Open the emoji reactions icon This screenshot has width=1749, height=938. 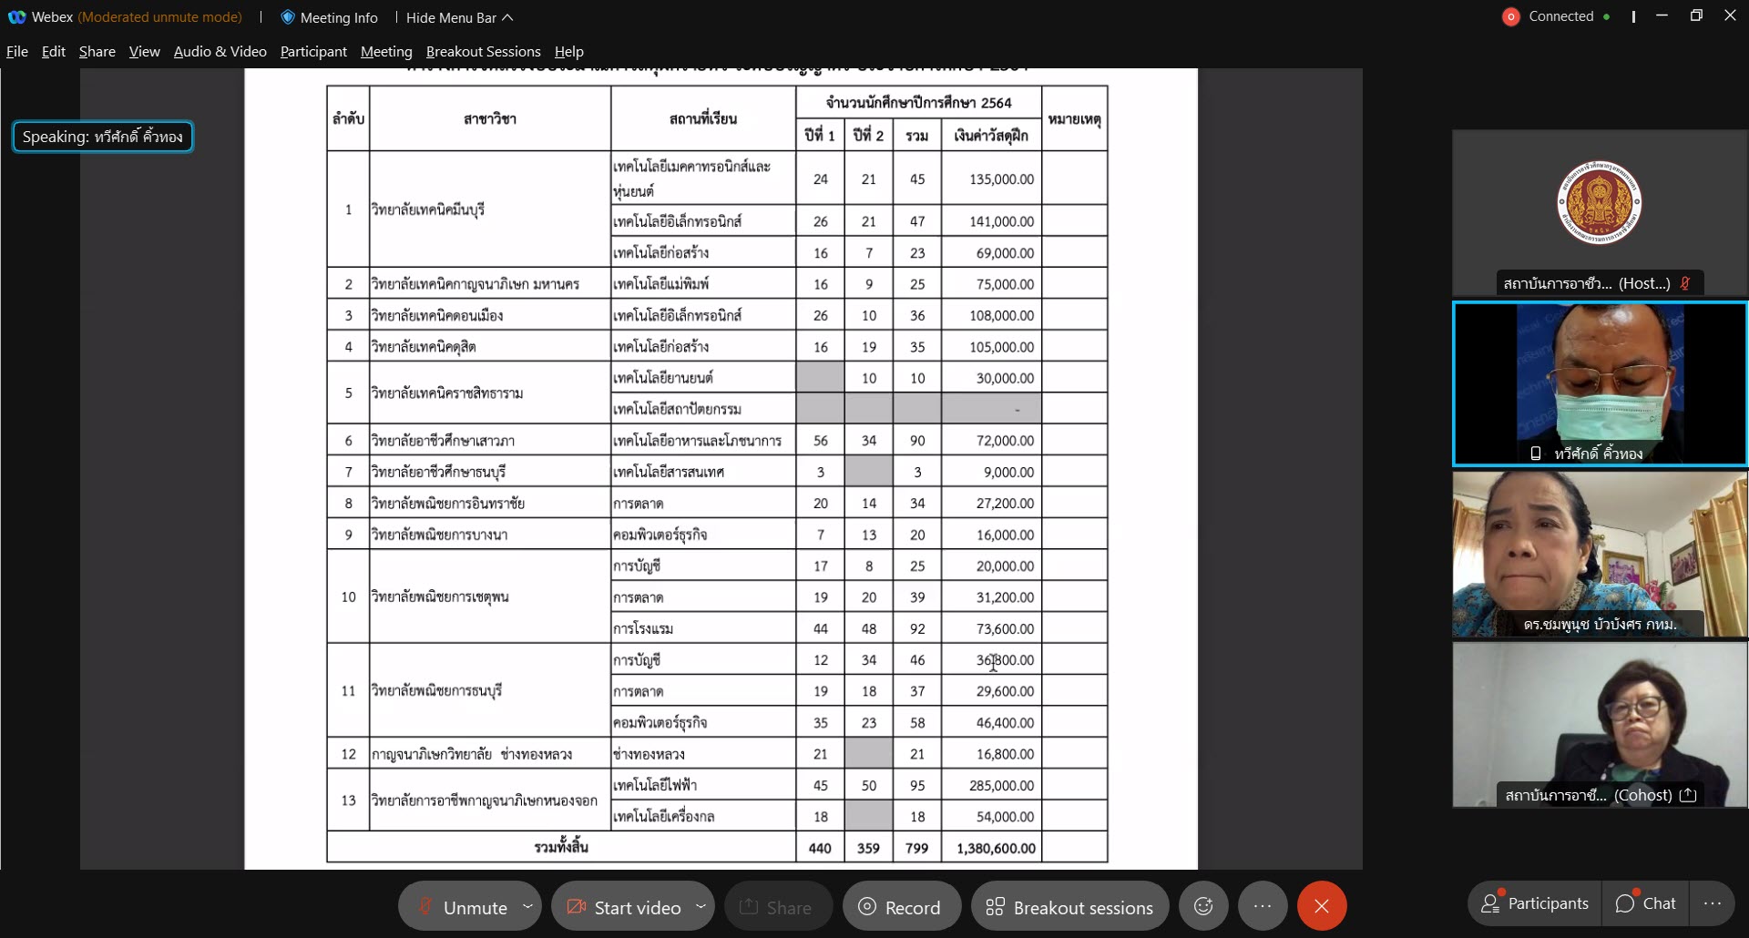point(1203,906)
